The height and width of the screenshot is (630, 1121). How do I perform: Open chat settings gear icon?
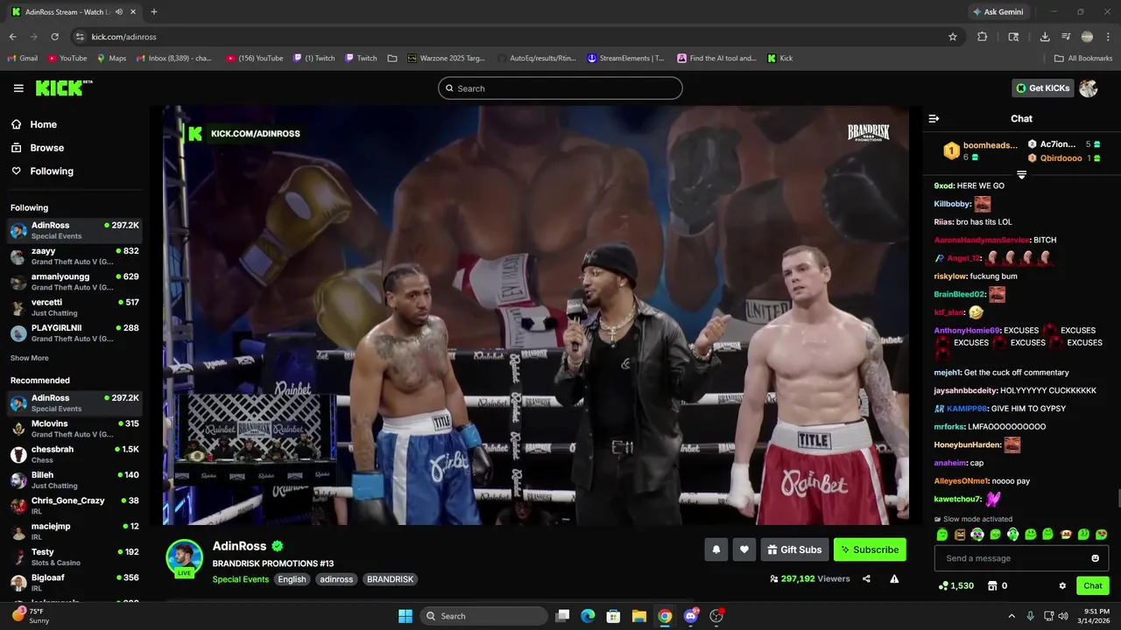(1062, 586)
